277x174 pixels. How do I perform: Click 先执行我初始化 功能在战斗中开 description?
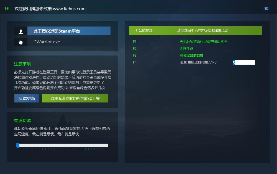(x=204, y=41)
